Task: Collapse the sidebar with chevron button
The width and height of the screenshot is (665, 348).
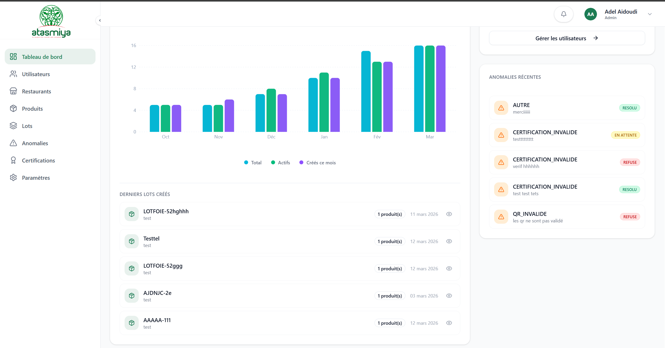Action: click(99, 20)
